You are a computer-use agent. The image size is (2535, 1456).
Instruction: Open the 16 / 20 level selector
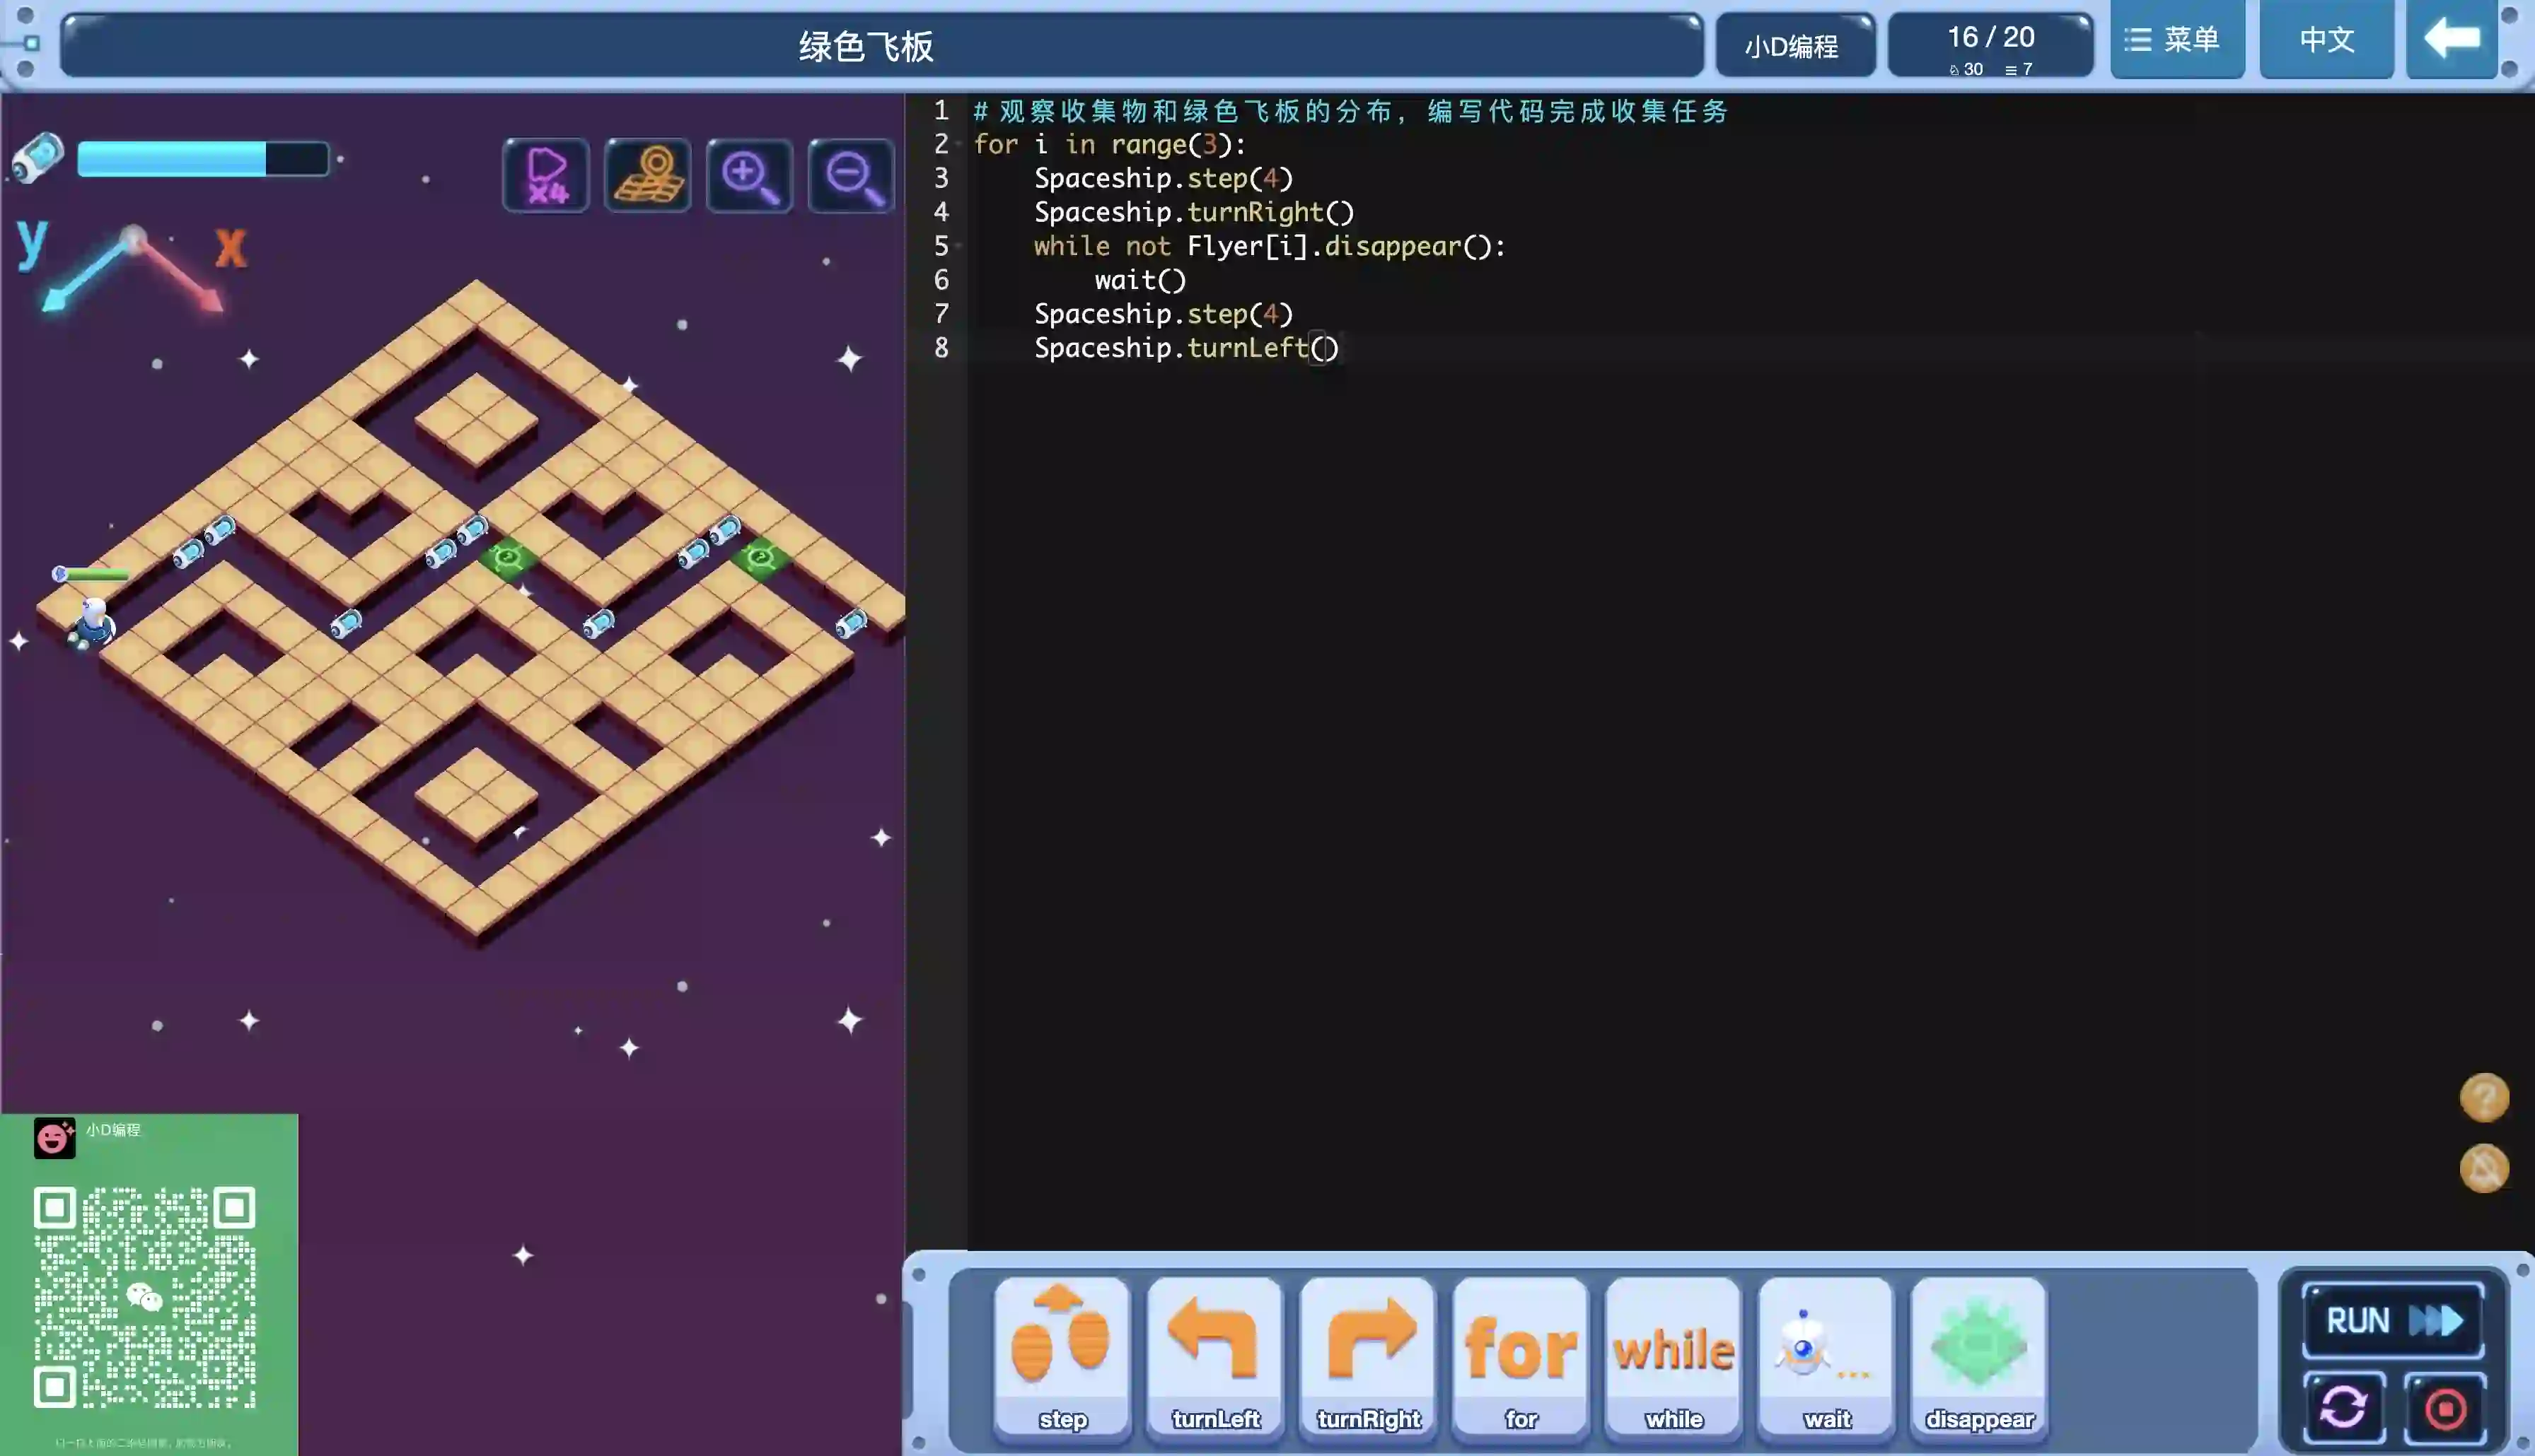tap(1990, 45)
